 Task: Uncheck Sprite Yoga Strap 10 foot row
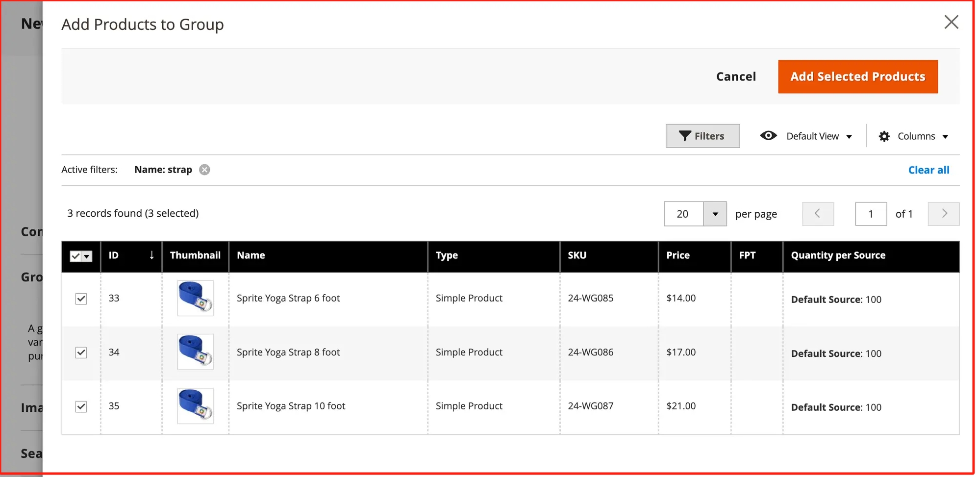81,406
